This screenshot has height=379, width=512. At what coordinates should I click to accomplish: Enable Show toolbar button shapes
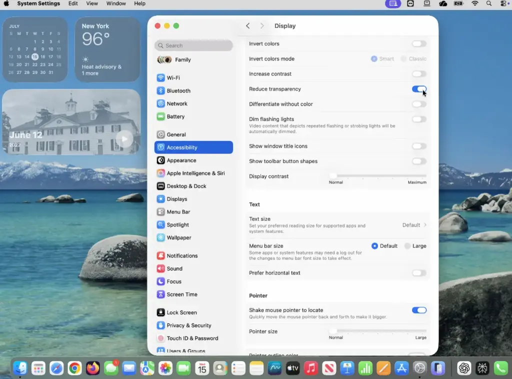click(x=419, y=161)
